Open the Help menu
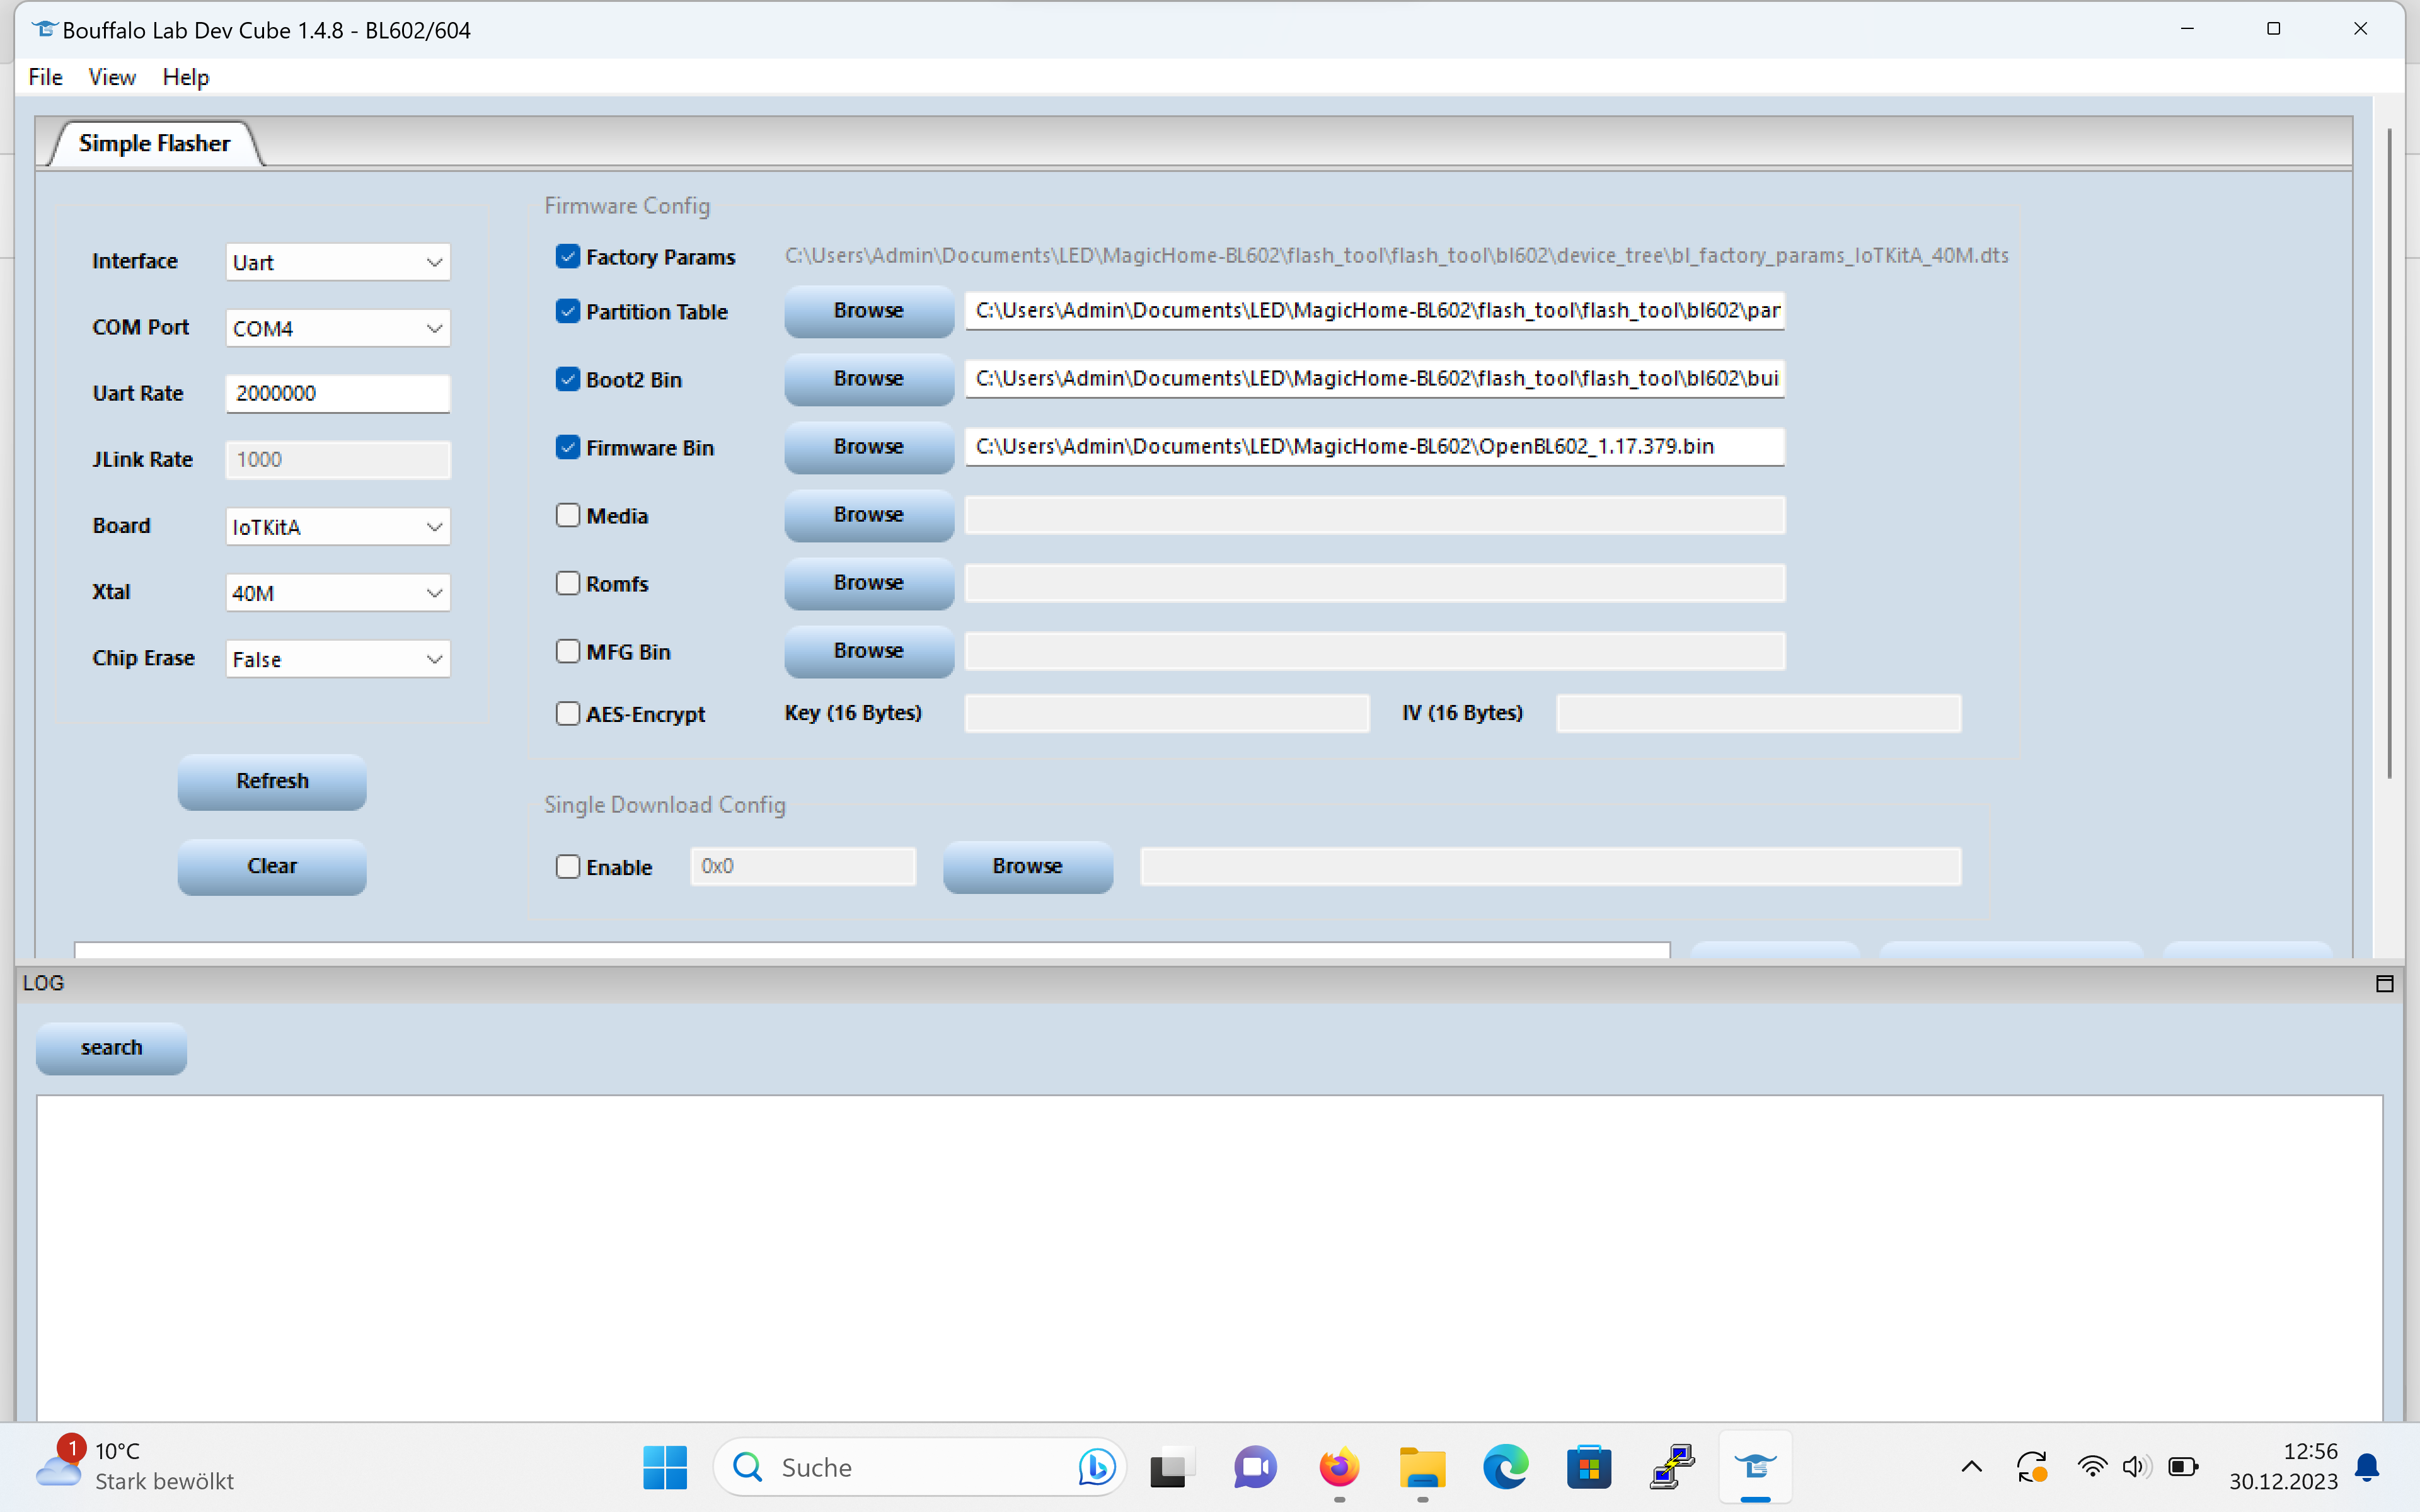This screenshot has width=2420, height=1512. [x=185, y=77]
